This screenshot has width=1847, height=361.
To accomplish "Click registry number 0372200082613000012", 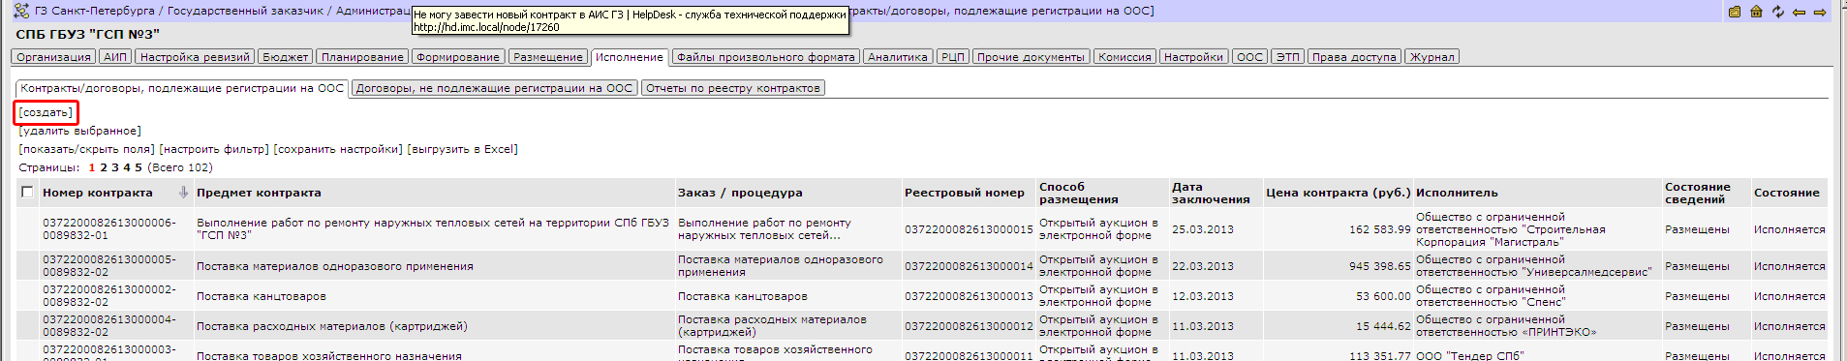I will pos(969,326).
